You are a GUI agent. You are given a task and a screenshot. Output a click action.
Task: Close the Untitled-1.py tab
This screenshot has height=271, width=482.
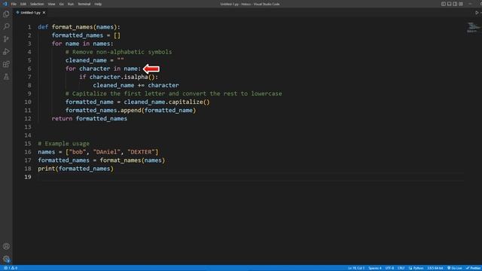coord(44,13)
